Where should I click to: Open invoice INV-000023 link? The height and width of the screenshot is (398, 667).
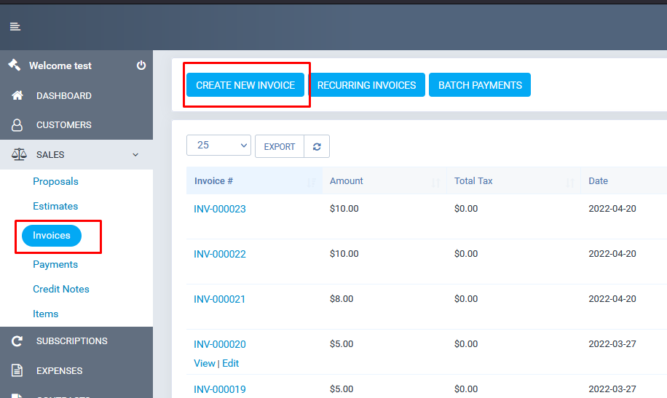pyautogui.click(x=220, y=209)
